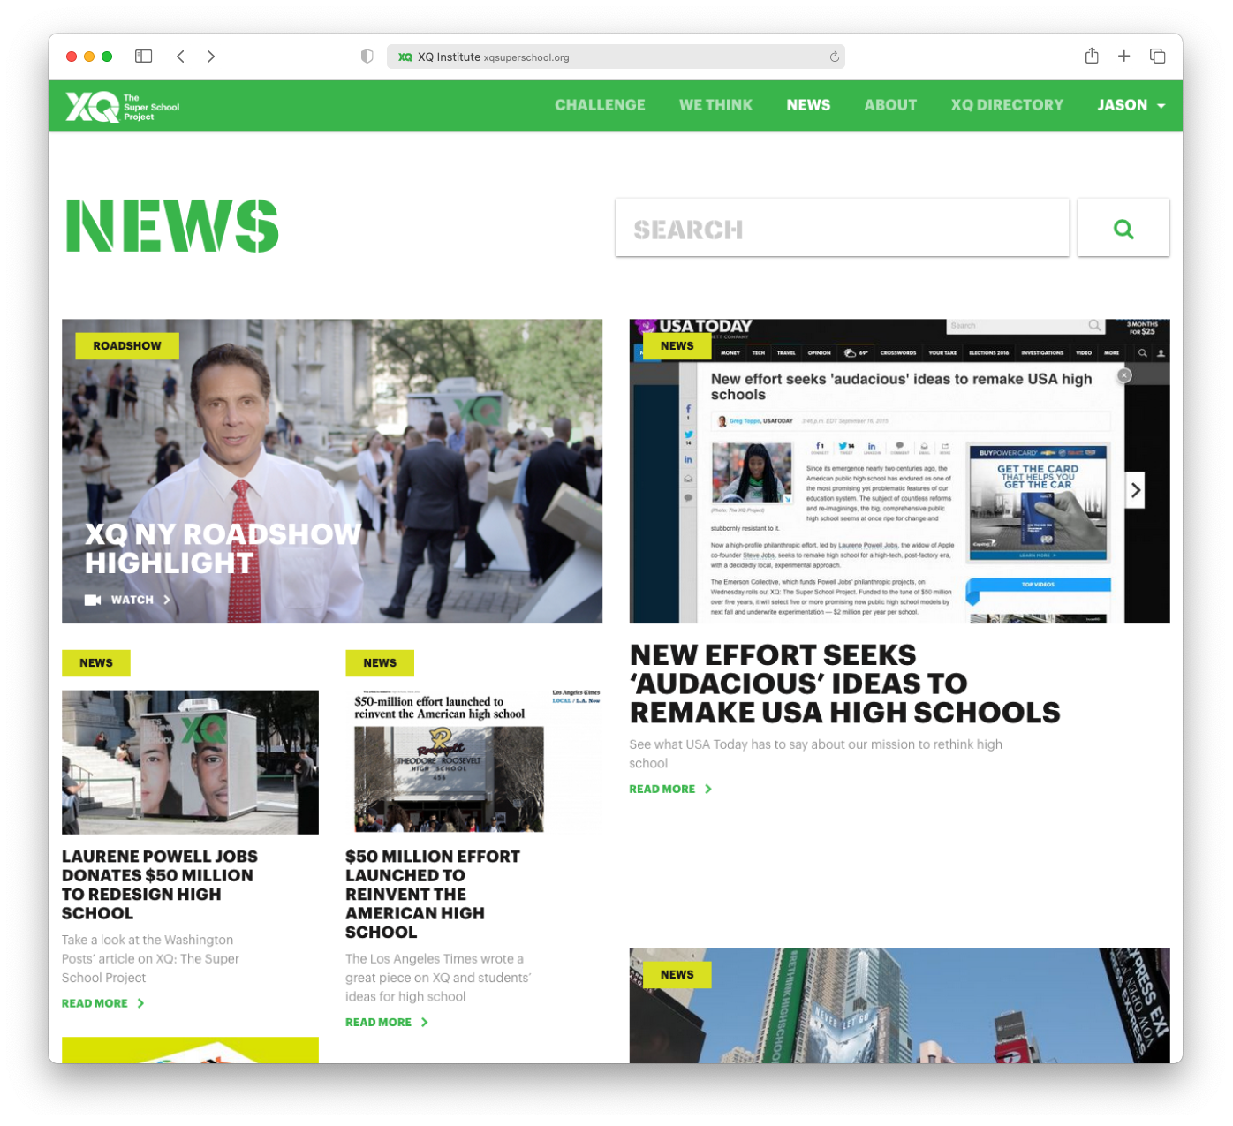Advance the USA Today slide arrow
Image resolution: width=1233 pixels, height=1126 pixels.
click(1136, 490)
